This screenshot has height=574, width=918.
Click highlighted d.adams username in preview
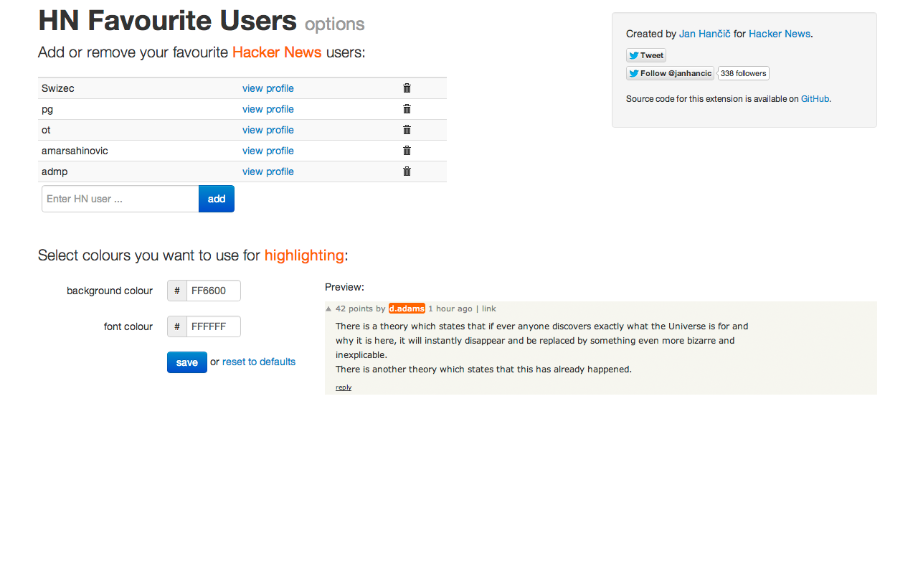tap(407, 309)
